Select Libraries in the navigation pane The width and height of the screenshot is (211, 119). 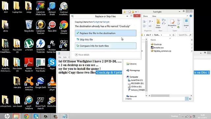pyautogui.click(x=132, y=64)
